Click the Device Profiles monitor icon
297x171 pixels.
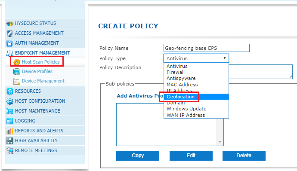point(17,71)
